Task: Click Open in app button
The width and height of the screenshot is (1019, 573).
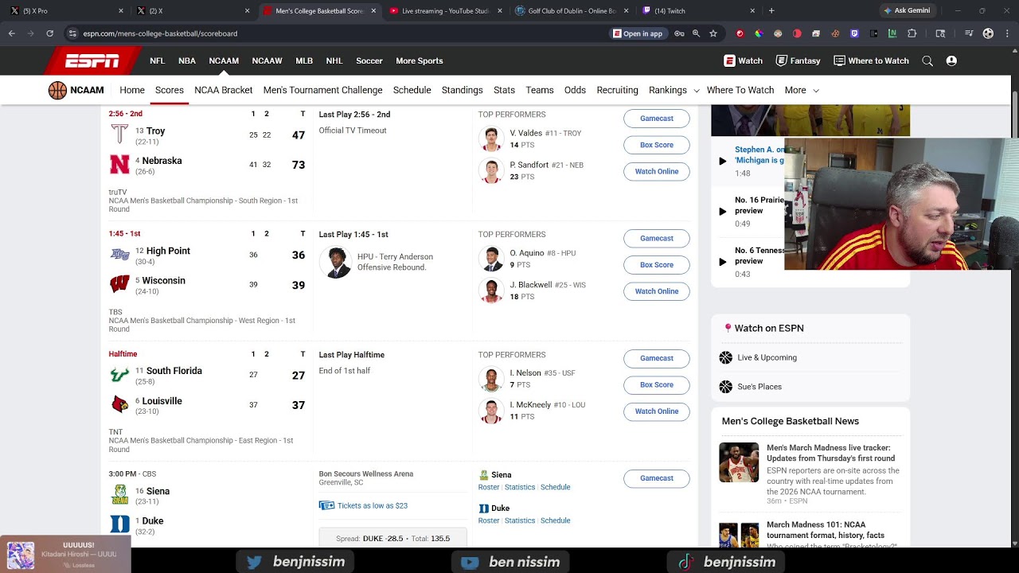Action: [x=638, y=33]
